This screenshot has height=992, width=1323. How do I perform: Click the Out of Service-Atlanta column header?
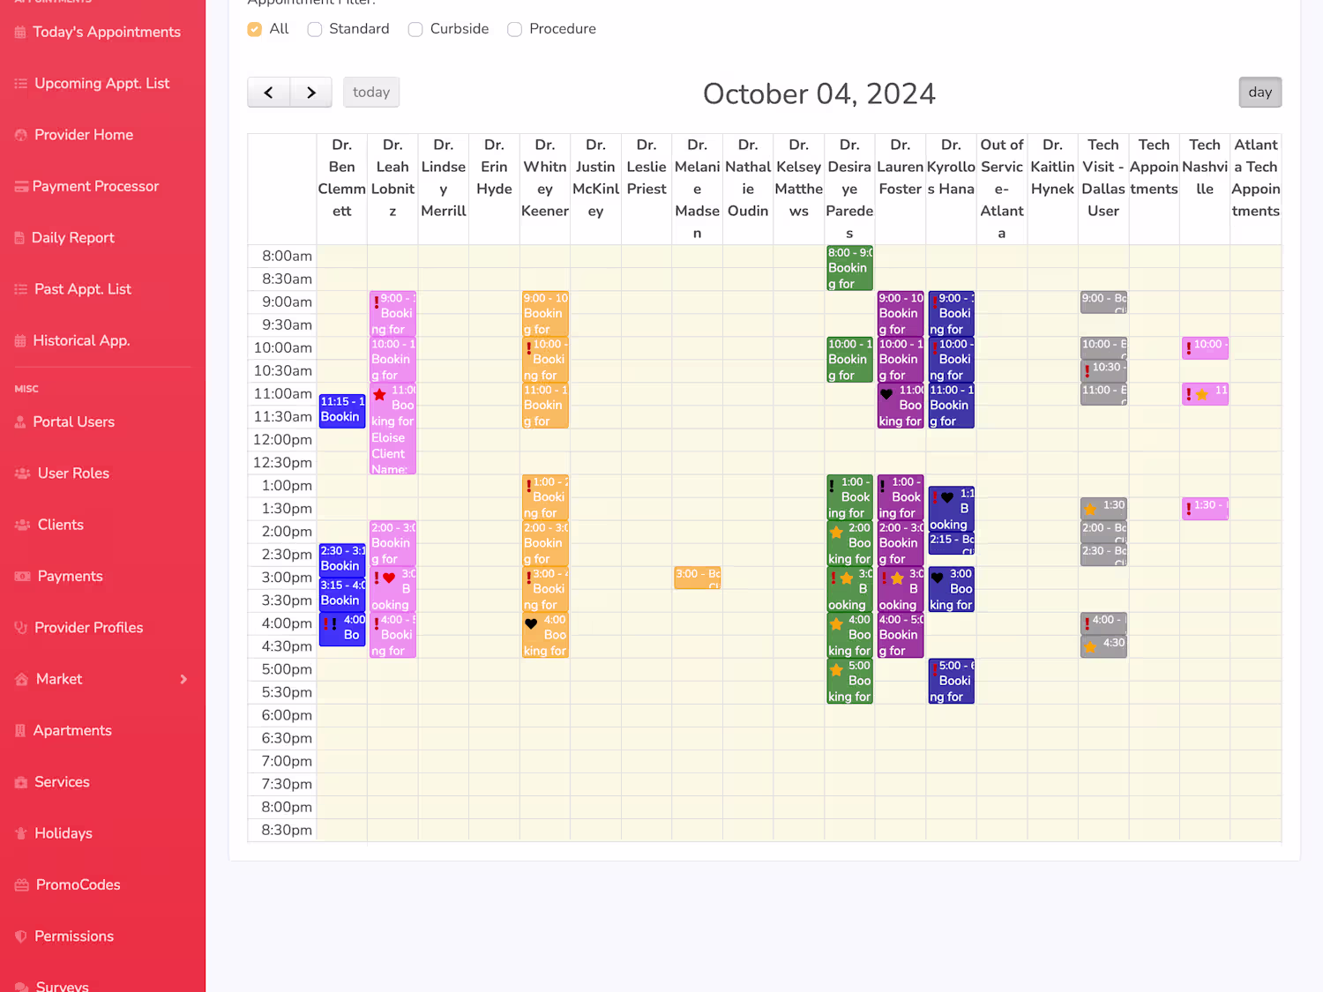click(1002, 189)
